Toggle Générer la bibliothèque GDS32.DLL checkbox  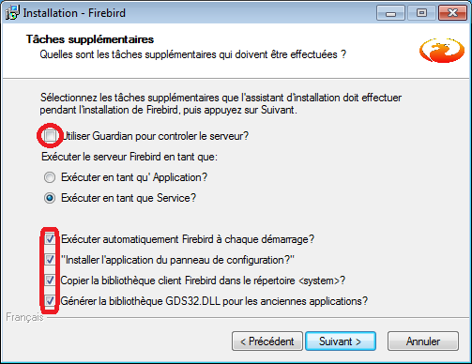pos(50,301)
